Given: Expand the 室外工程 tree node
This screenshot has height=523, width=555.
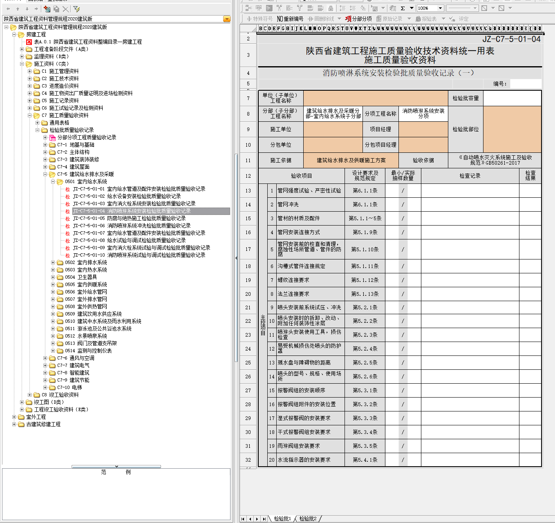Looking at the screenshot, I should (x=14, y=417).
